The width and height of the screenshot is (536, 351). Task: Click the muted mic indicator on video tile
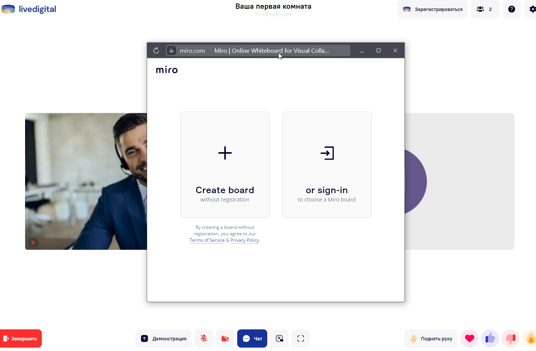point(33,242)
